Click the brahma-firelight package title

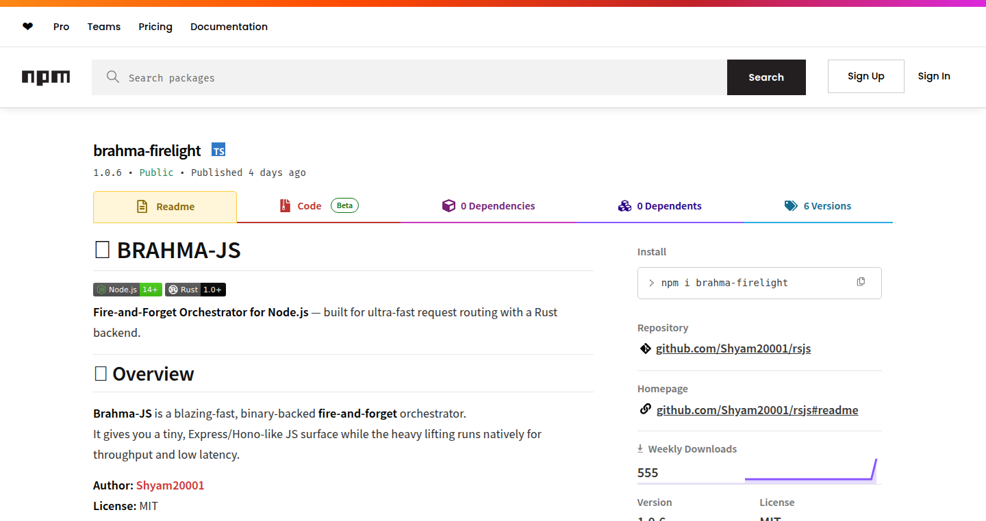click(147, 151)
